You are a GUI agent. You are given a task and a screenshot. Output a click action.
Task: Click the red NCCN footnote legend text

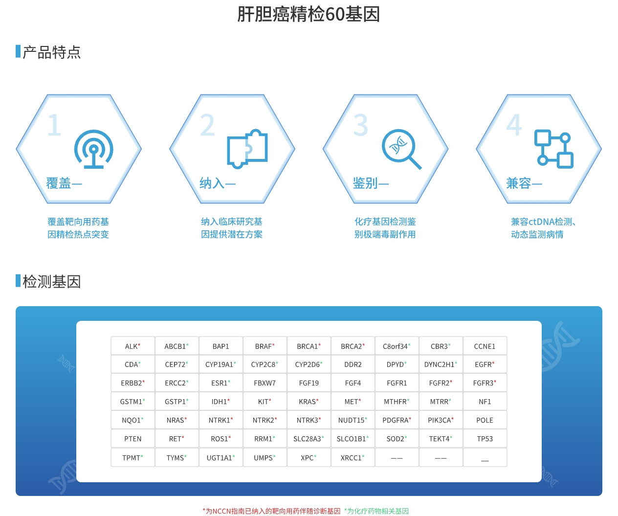(271, 511)
